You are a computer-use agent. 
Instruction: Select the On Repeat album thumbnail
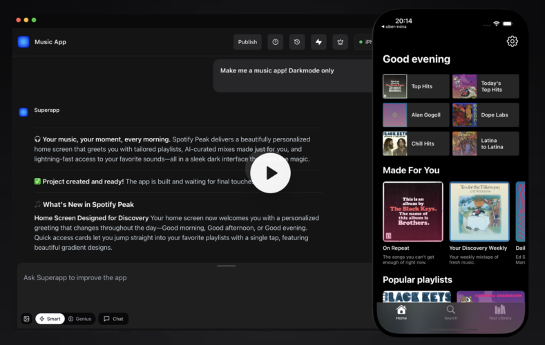[x=413, y=211]
